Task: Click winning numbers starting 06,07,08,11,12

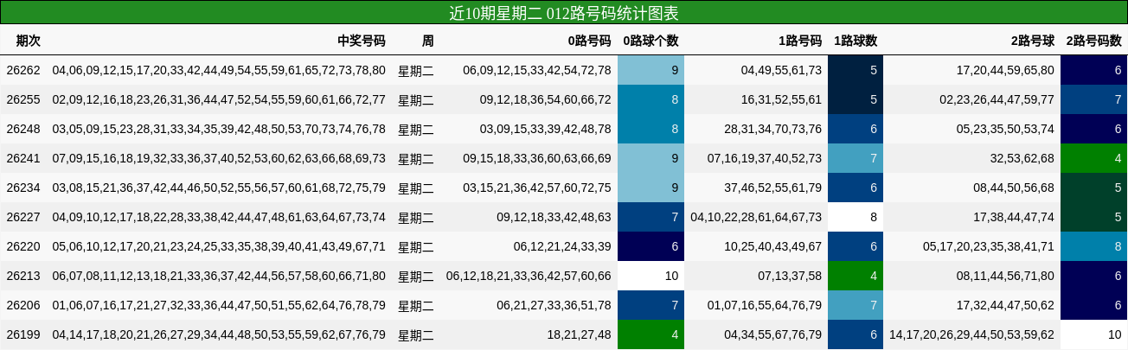Action: coord(219,276)
